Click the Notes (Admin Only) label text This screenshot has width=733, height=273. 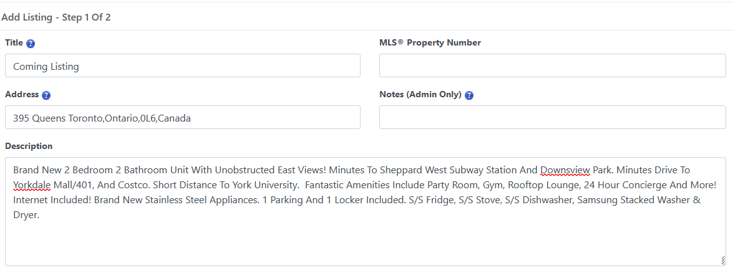point(420,95)
